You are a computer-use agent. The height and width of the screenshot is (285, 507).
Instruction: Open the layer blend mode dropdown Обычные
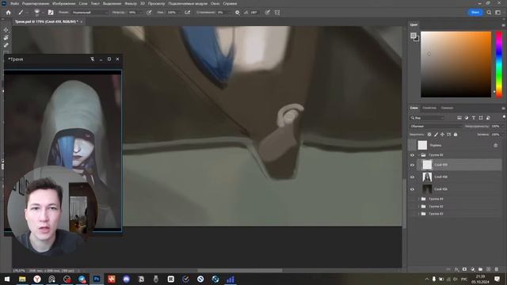pos(436,127)
